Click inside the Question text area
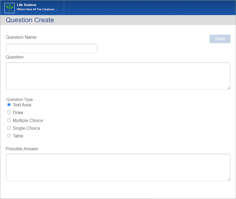 click(118, 76)
